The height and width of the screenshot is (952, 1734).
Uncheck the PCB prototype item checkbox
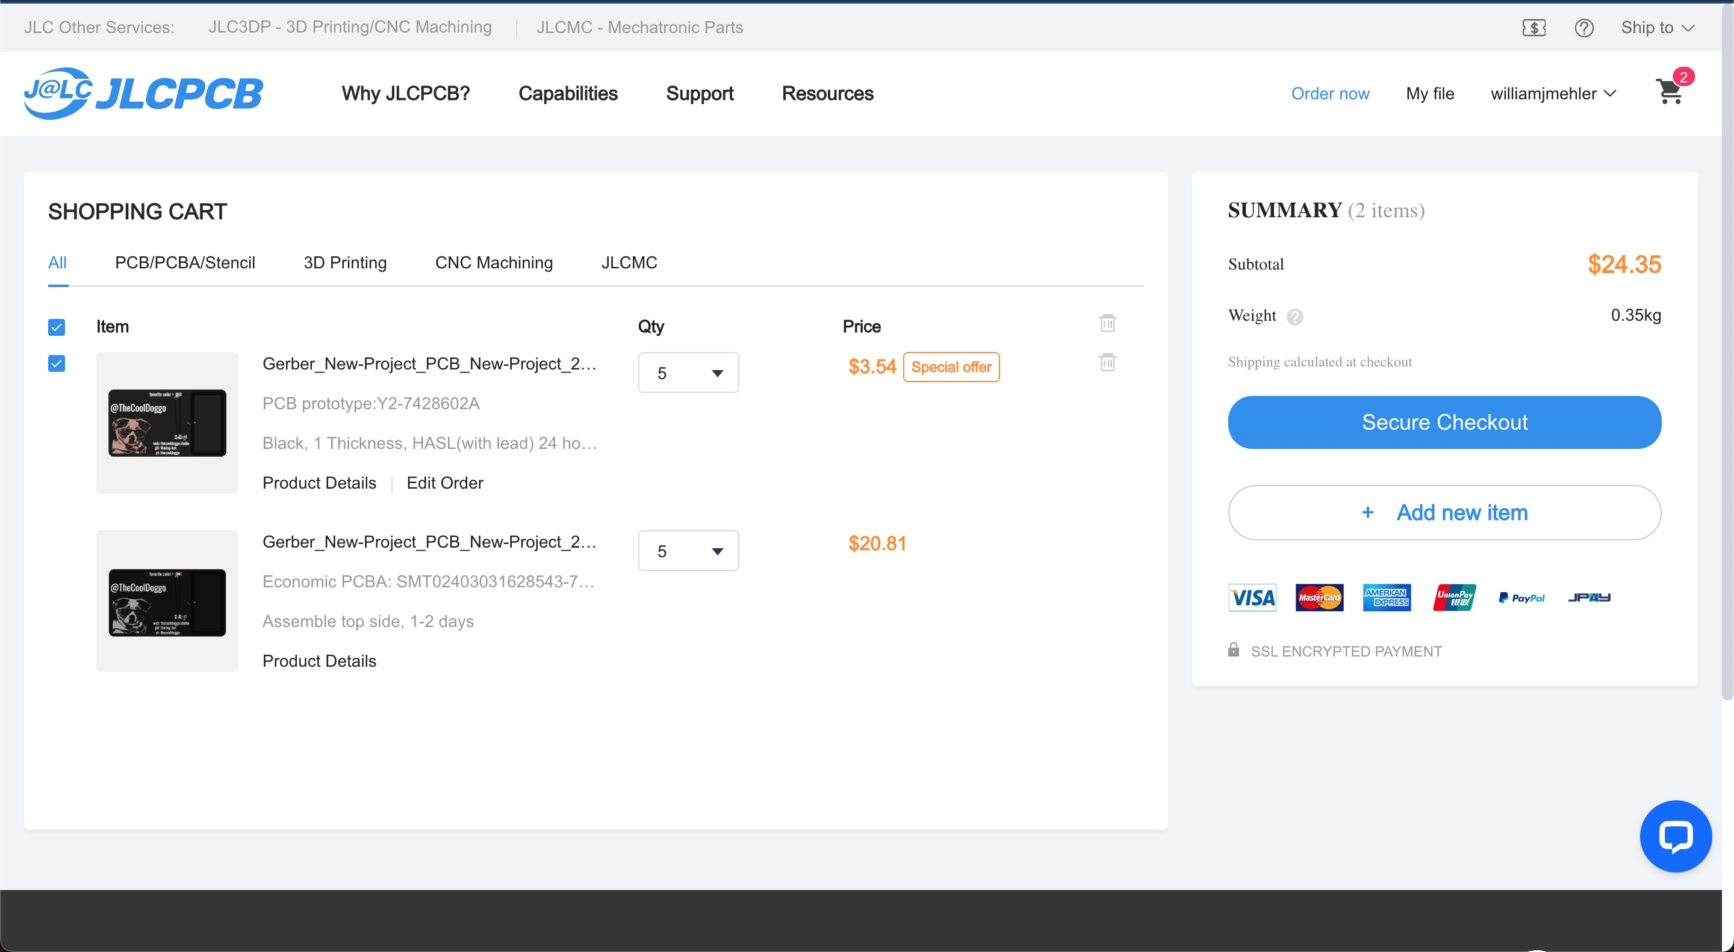[x=57, y=364]
